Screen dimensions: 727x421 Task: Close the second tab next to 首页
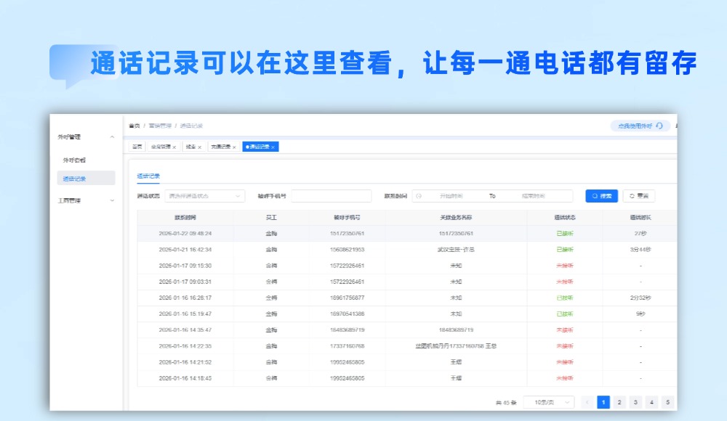174,147
